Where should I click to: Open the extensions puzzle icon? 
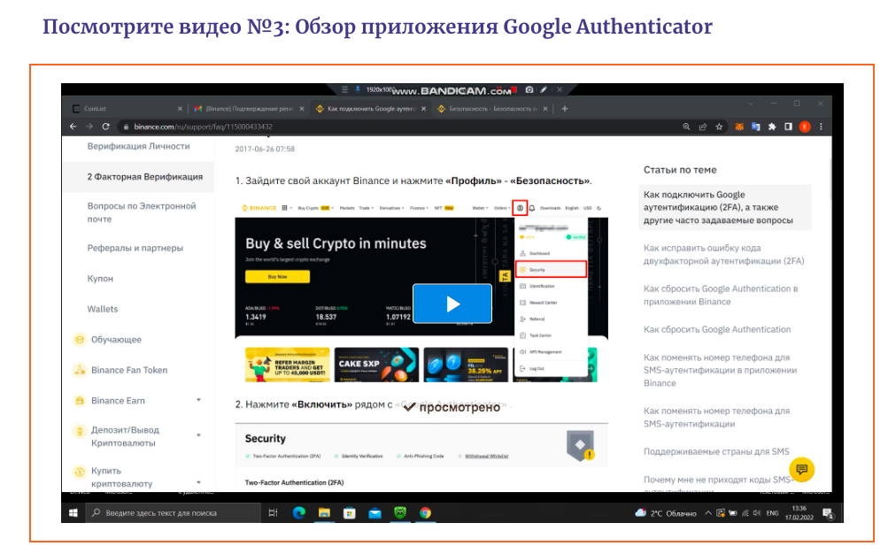point(772,127)
